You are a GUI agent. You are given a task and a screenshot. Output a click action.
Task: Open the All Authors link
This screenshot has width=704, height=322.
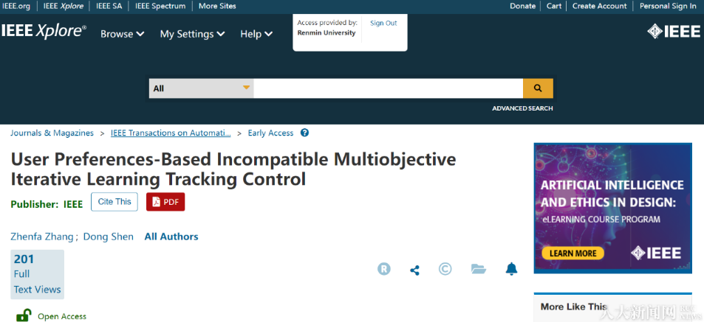(171, 237)
